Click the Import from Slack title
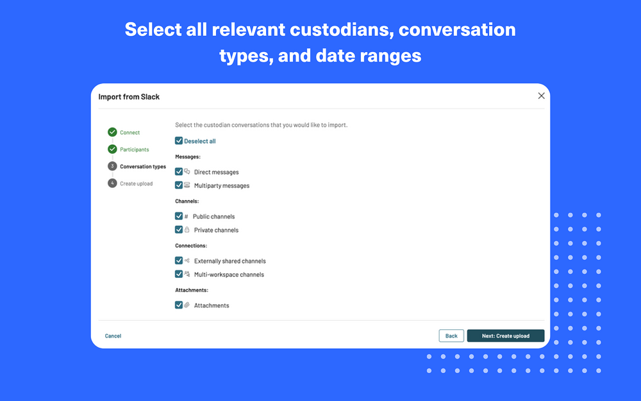Screen dimensions: 641x401 tap(129, 97)
